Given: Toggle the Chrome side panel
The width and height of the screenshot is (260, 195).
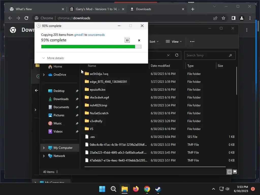Looking at the screenshot, I should [234, 18].
